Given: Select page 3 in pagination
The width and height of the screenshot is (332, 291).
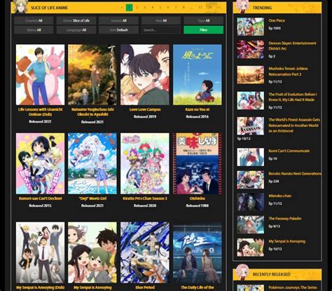Looking at the screenshot, I should 145,8.
